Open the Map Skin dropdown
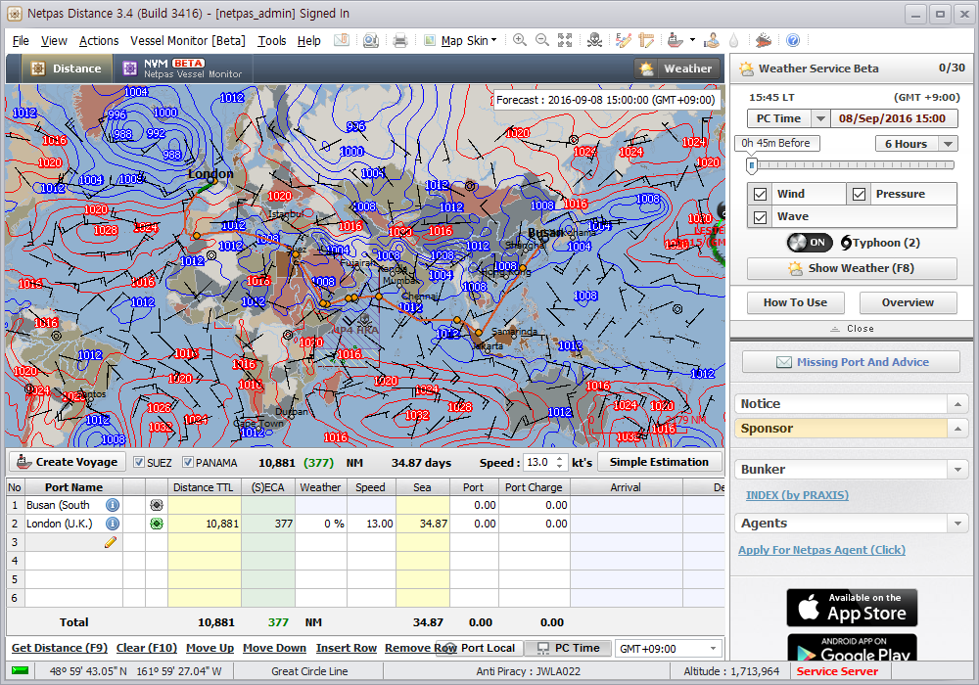The height and width of the screenshot is (685, 979). point(469,40)
